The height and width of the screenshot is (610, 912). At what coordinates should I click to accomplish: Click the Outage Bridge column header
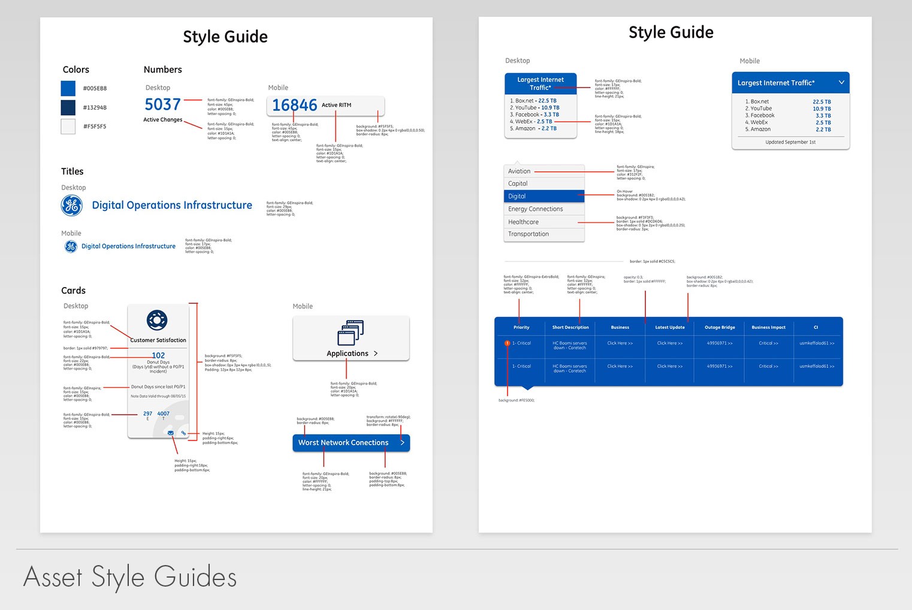720,327
